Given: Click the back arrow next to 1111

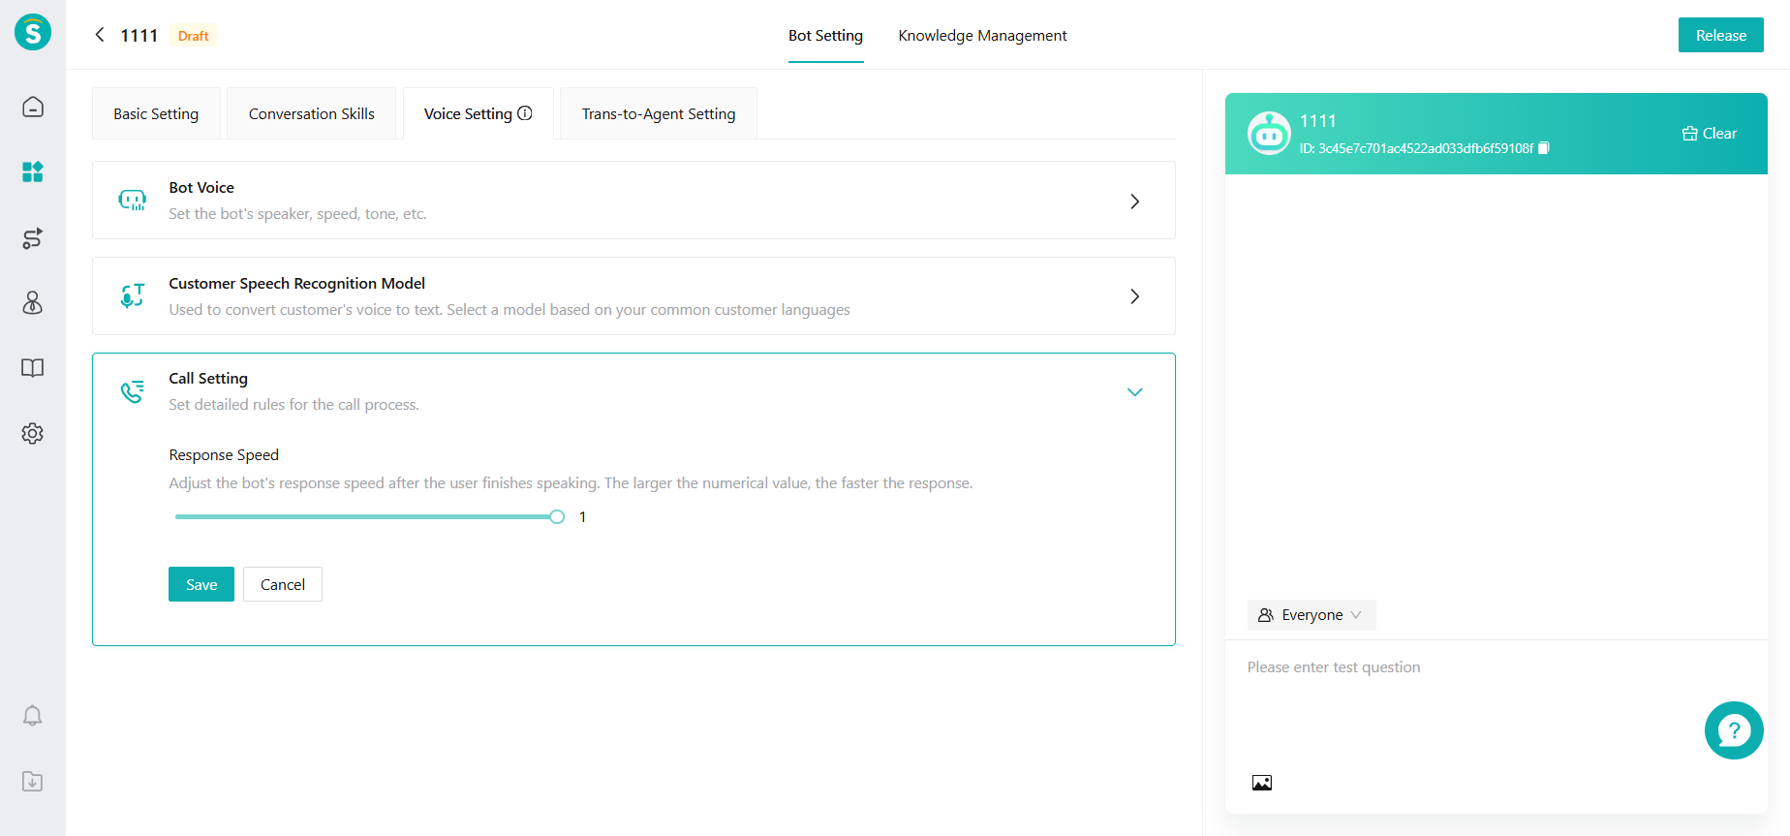Looking at the screenshot, I should pos(100,35).
